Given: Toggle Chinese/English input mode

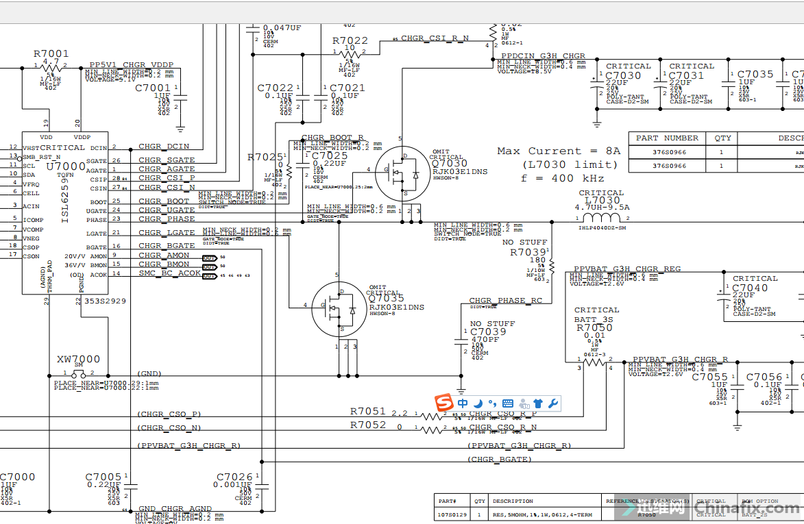Looking at the screenshot, I should coord(463,403).
